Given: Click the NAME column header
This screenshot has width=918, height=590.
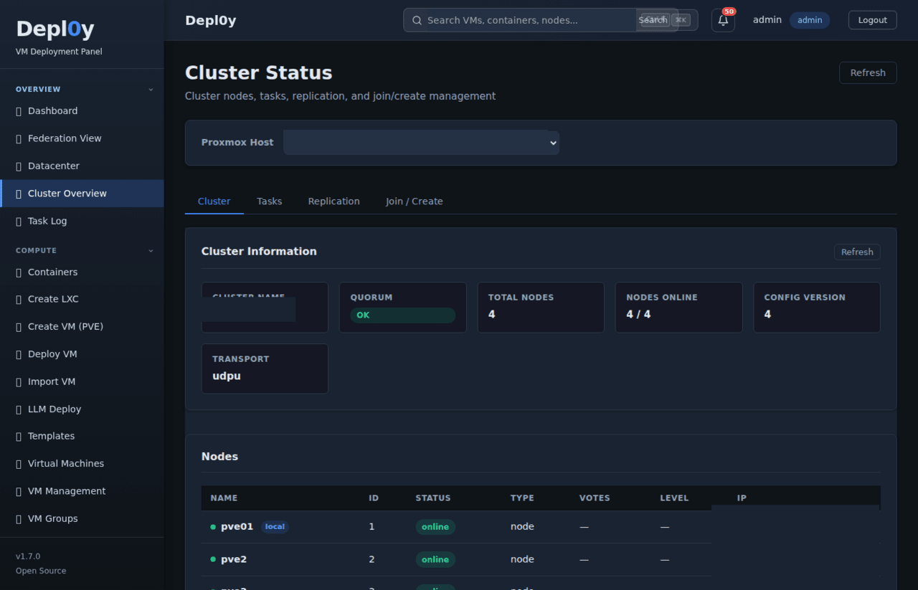Looking at the screenshot, I should (x=224, y=498).
